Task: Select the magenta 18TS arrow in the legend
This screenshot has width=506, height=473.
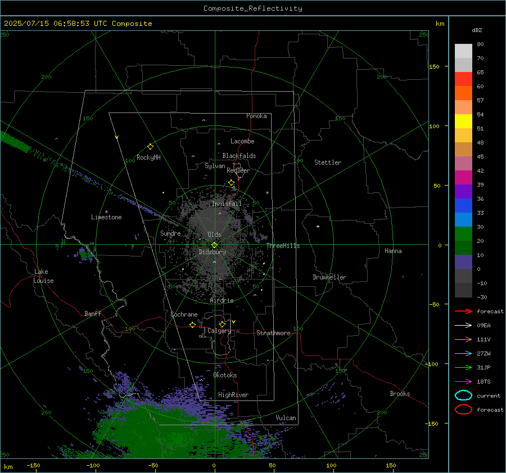Action: coord(463,382)
